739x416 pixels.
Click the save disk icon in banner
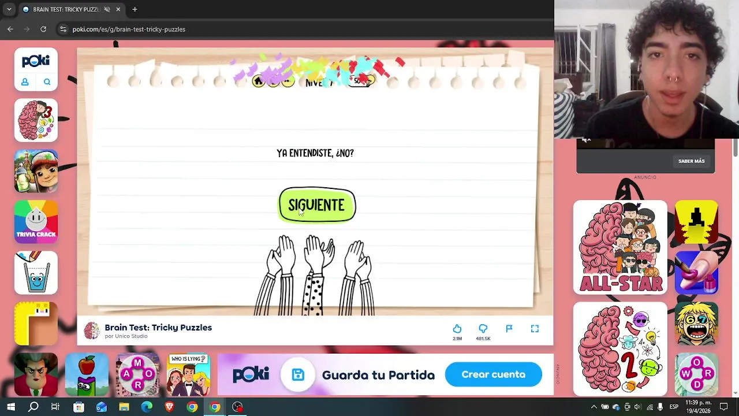click(x=298, y=375)
